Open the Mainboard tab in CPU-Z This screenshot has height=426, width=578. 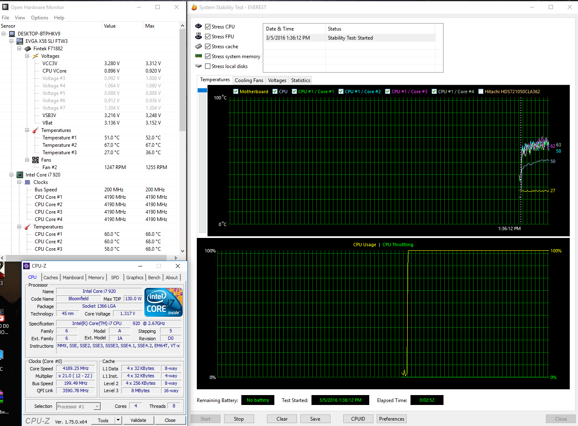tap(73, 278)
